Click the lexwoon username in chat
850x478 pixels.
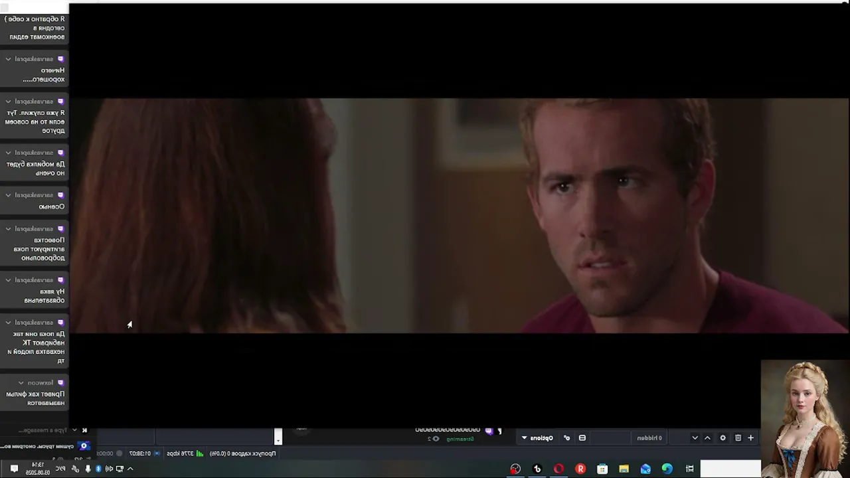(x=41, y=383)
